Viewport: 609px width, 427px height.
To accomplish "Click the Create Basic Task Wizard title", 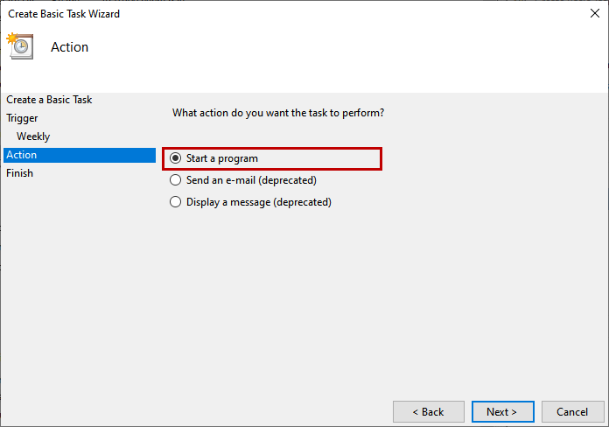I will [64, 14].
